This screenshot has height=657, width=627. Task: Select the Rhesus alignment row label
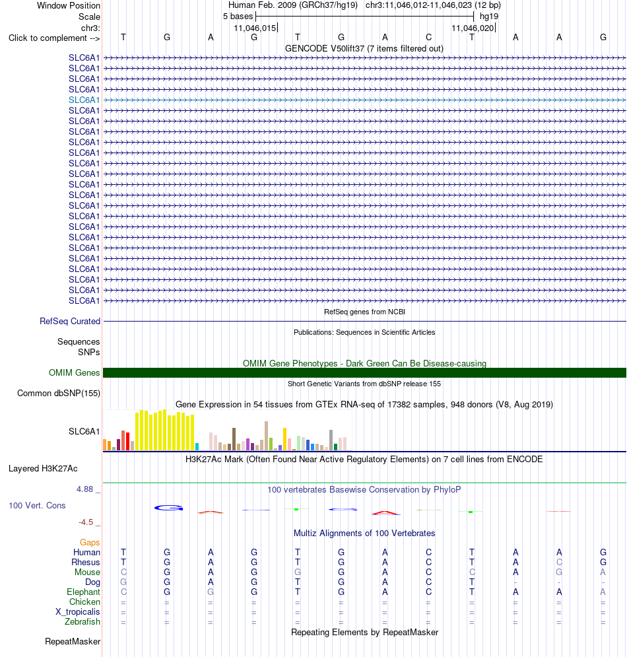tap(85, 563)
